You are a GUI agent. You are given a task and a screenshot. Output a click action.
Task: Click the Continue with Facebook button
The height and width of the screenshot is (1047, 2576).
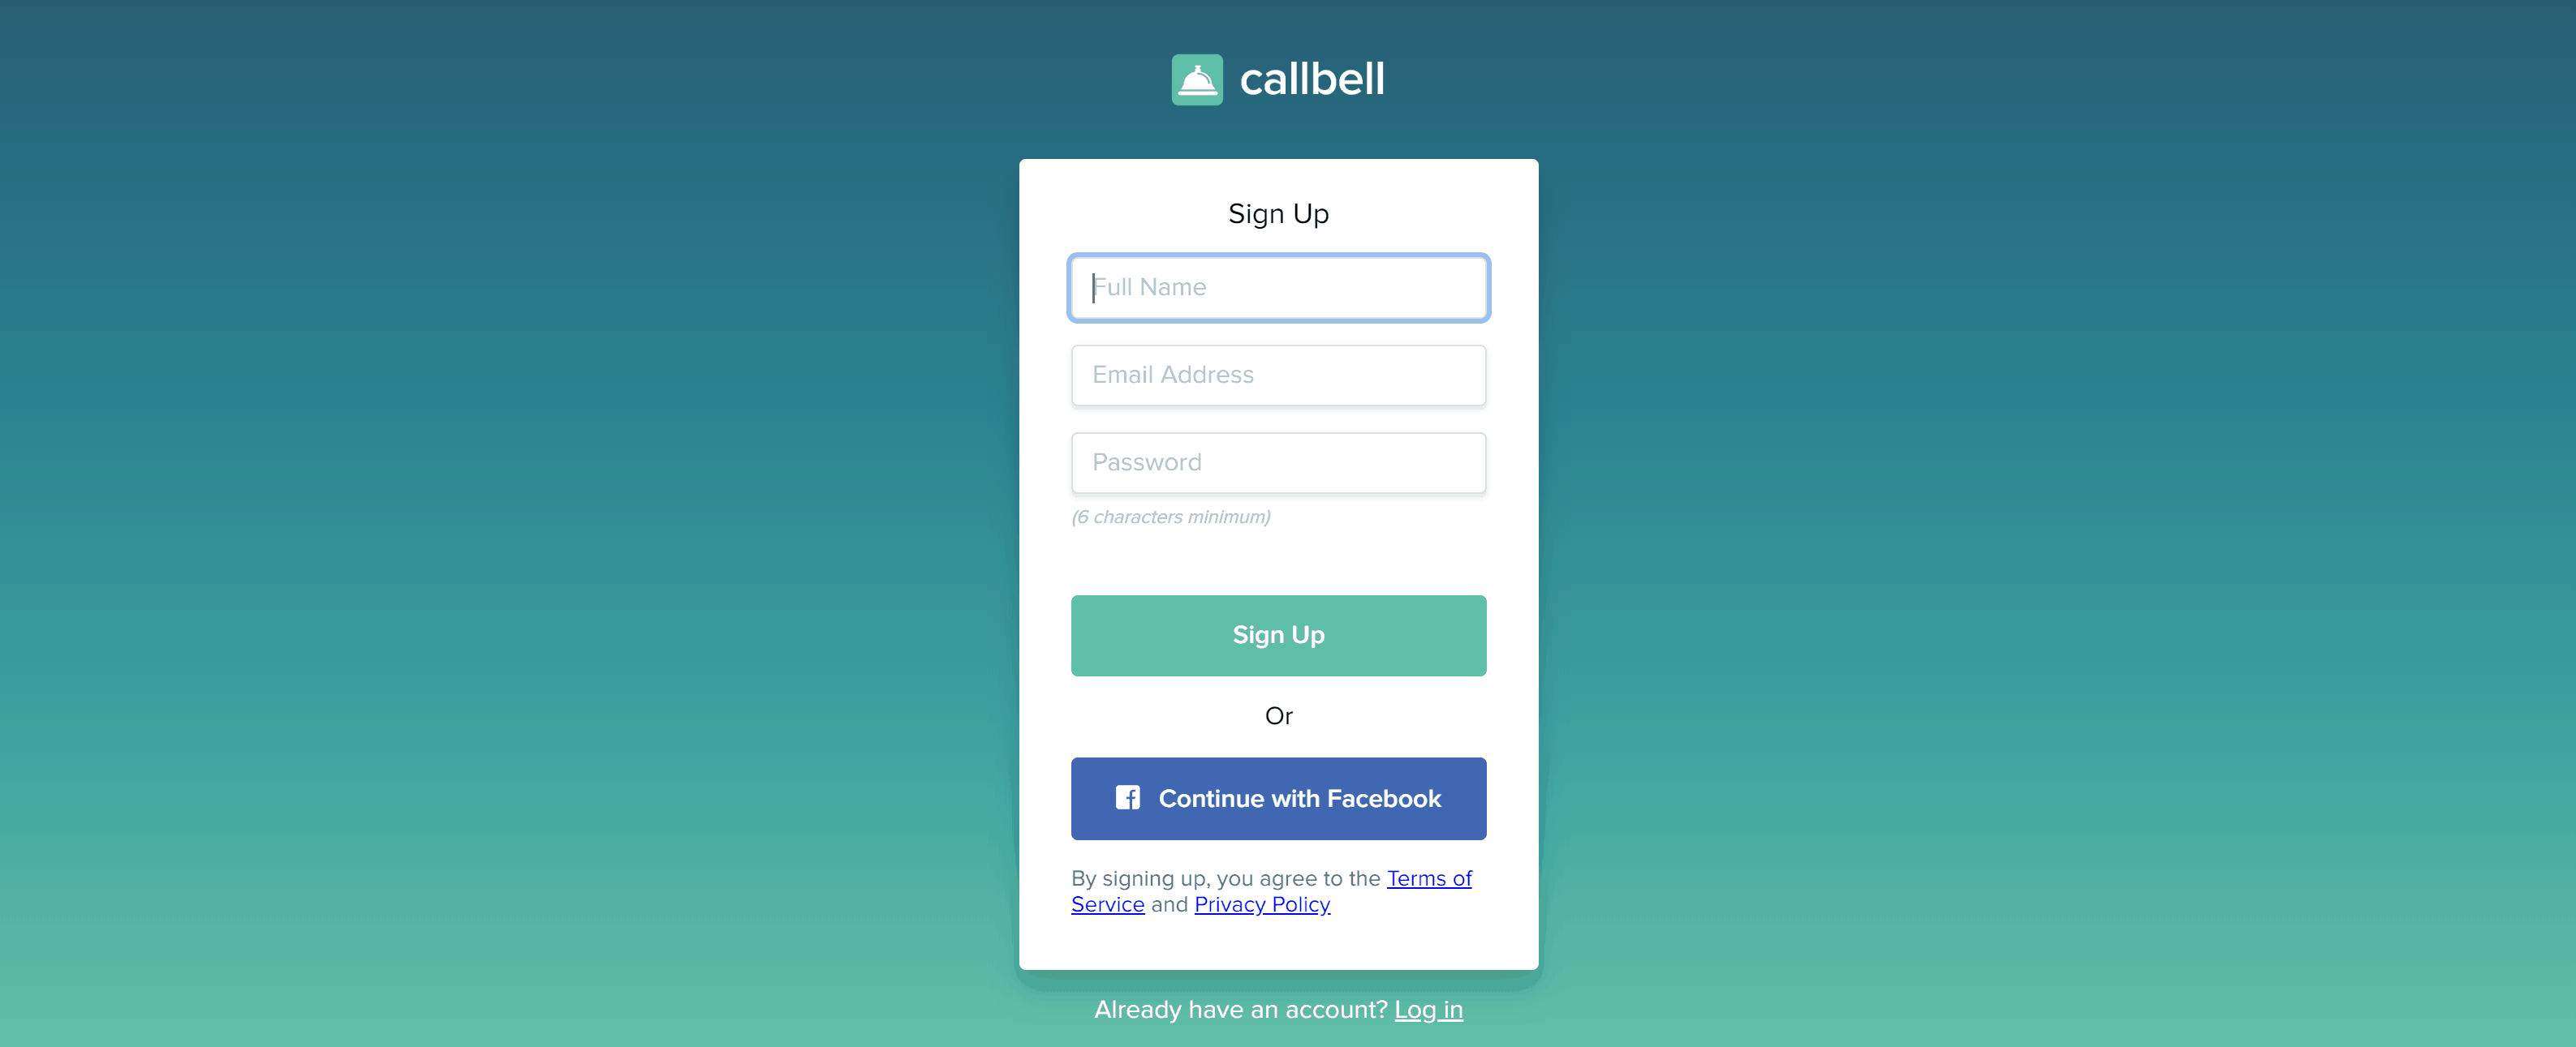pos(1278,797)
